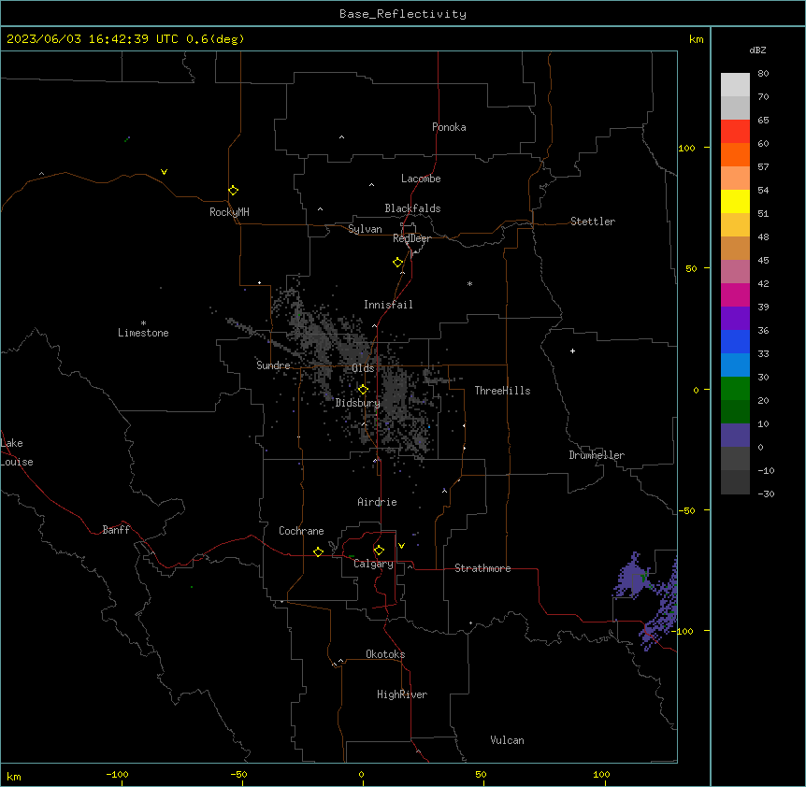
Task: Click the yellow diamond between Olds and Didsbury
Action: [363, 390]
